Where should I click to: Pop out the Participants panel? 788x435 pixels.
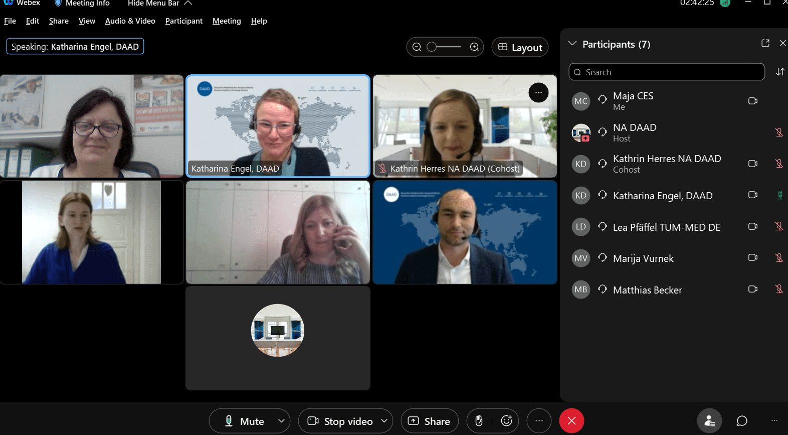(x=765, y=44)
